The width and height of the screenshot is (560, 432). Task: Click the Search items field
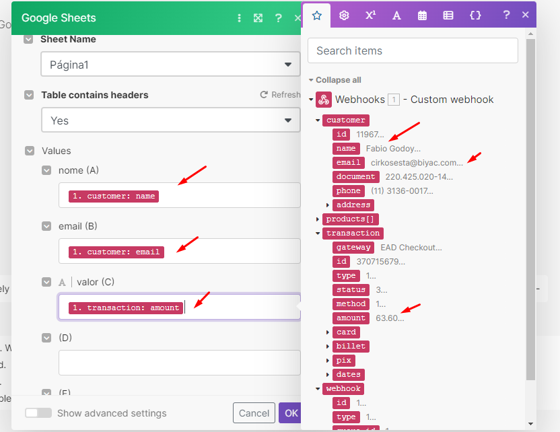pos(413,50)
